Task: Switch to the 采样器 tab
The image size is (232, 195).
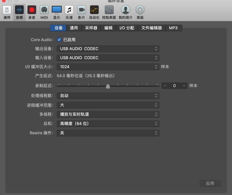Action: tap(91, 28)
